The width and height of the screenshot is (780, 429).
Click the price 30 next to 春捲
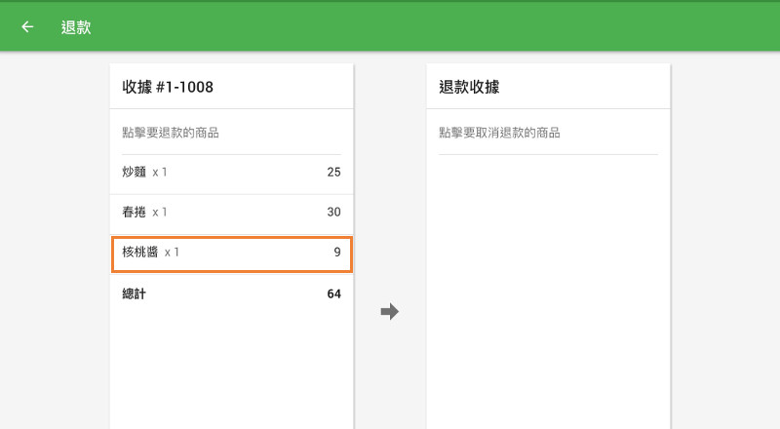click(x=333, y=212)
